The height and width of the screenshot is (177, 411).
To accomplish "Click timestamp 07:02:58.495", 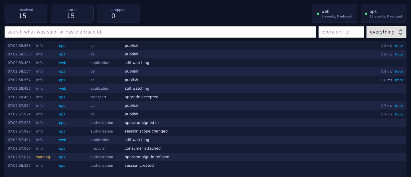I will coord(19,88).
